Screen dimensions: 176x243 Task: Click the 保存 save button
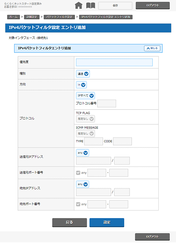(x=115, y=6)
